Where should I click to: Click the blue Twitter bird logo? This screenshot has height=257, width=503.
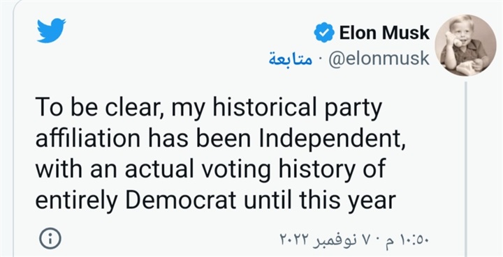tap(51, 31)
